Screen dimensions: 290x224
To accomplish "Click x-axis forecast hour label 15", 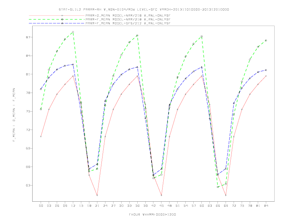I will click(x=81, y=206).
